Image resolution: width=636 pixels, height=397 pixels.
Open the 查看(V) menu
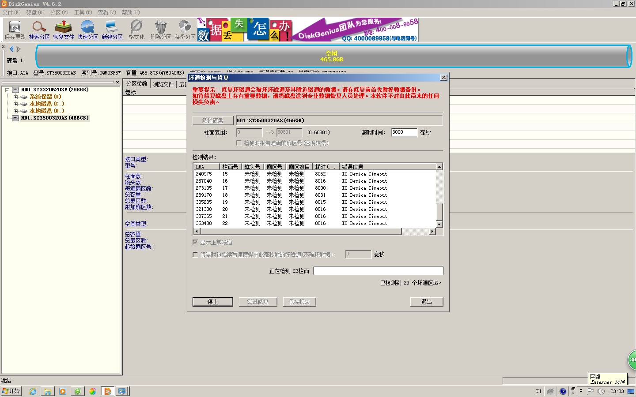click(107, 12)
